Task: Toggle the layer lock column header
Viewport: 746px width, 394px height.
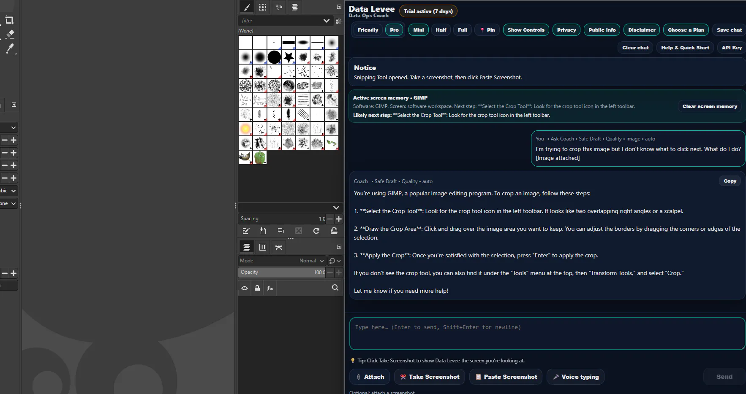Action: click(x=257, y=288)
